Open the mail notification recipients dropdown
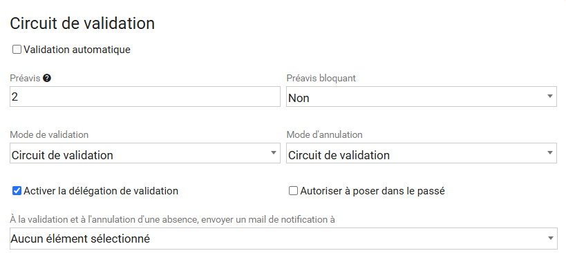The height and width of the screenshot is (253, 566). point(283,239)
